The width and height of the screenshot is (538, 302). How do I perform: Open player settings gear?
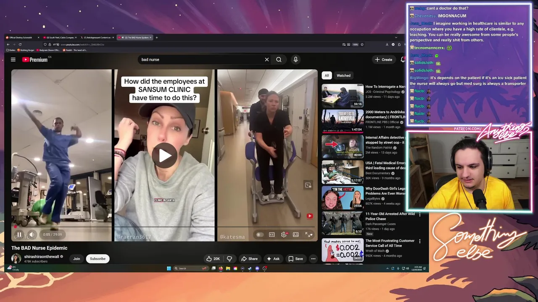click(x=284, y=234)
